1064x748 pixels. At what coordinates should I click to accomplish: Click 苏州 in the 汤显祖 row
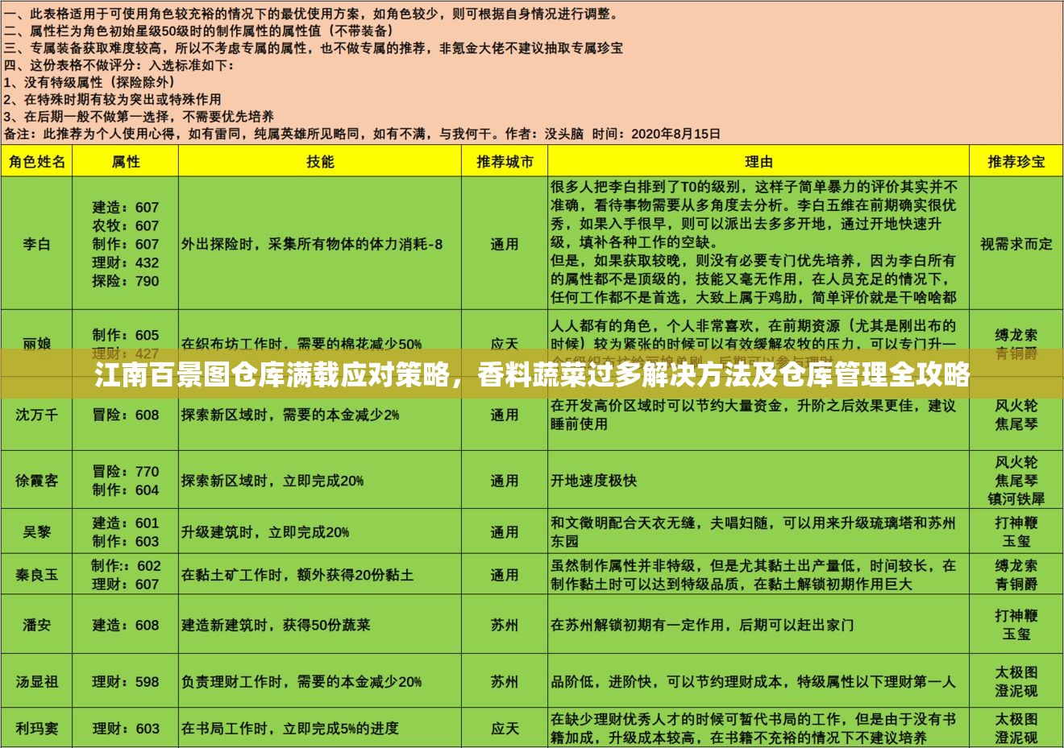coord(505,682)
